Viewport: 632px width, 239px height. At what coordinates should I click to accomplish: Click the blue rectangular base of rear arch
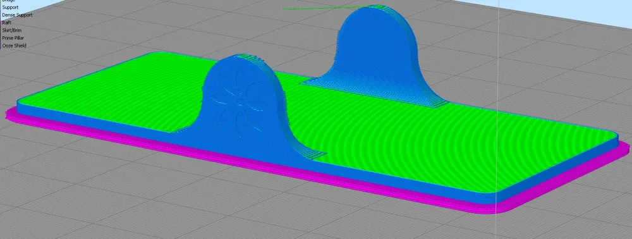(375, 93)
